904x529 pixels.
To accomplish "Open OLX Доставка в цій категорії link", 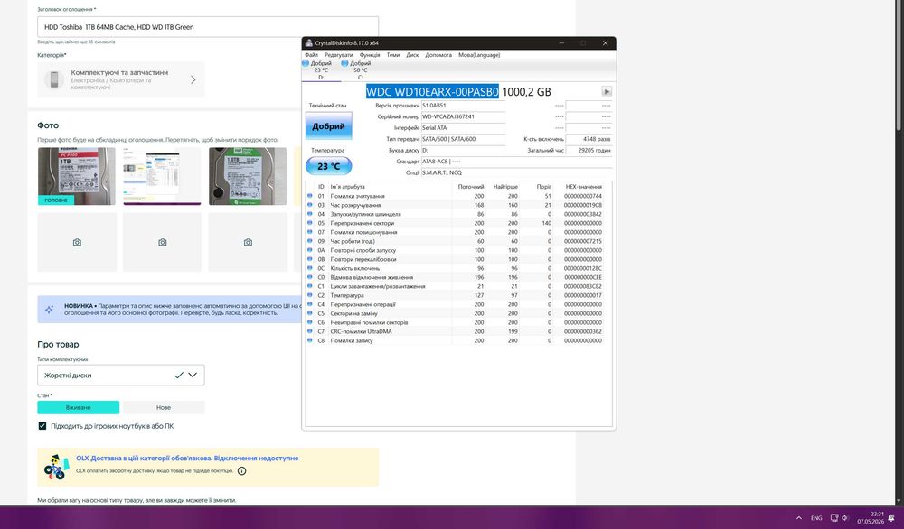I will tap(187, 459).
